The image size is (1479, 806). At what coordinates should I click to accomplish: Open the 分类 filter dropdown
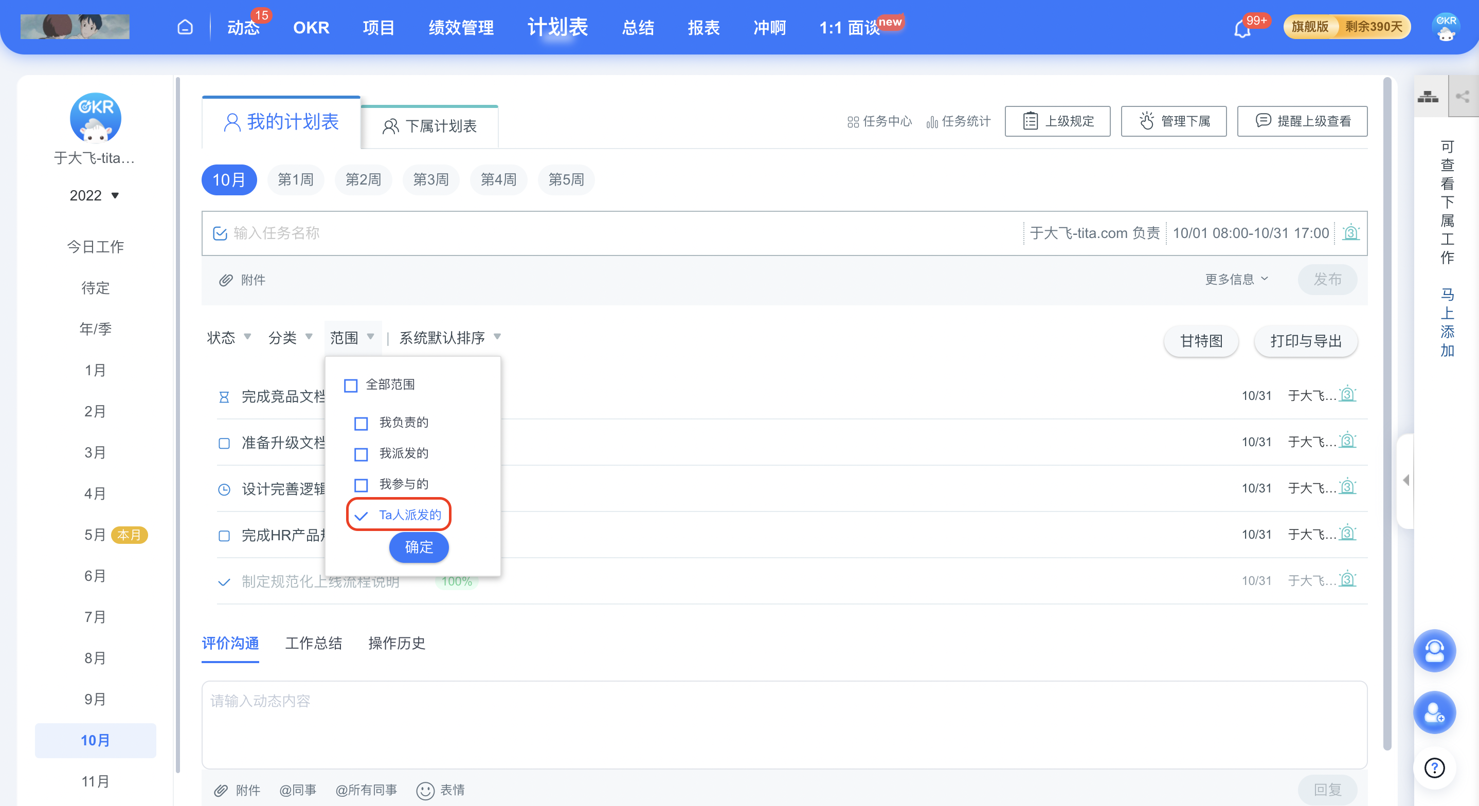290,337
